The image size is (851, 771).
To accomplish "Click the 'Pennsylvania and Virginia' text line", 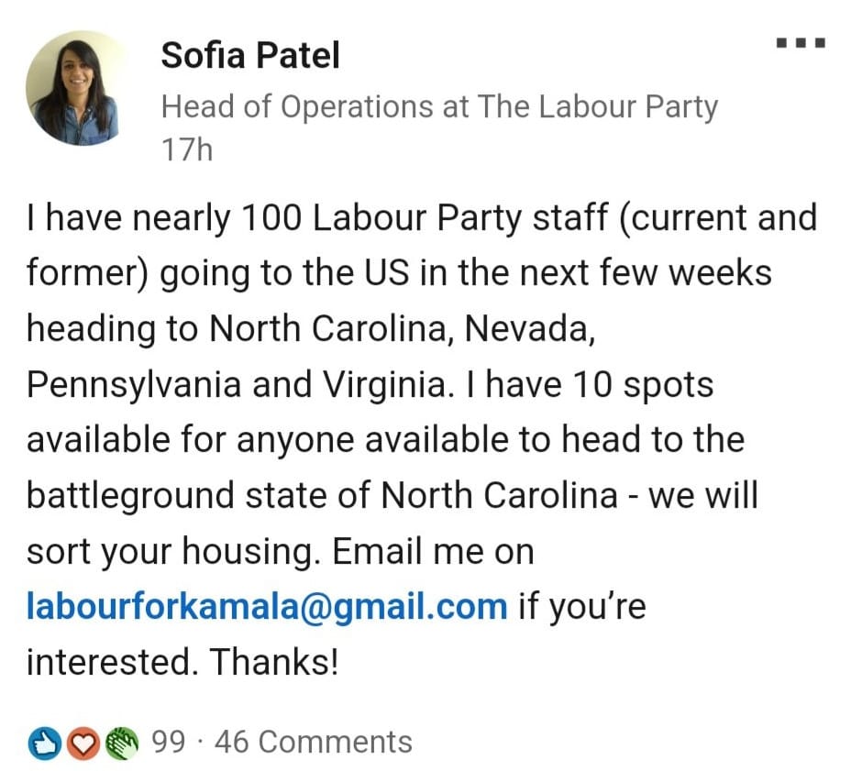I will [x=369, y=384].
